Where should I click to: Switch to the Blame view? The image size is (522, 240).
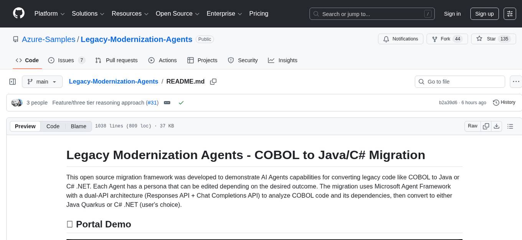[78, 126]
